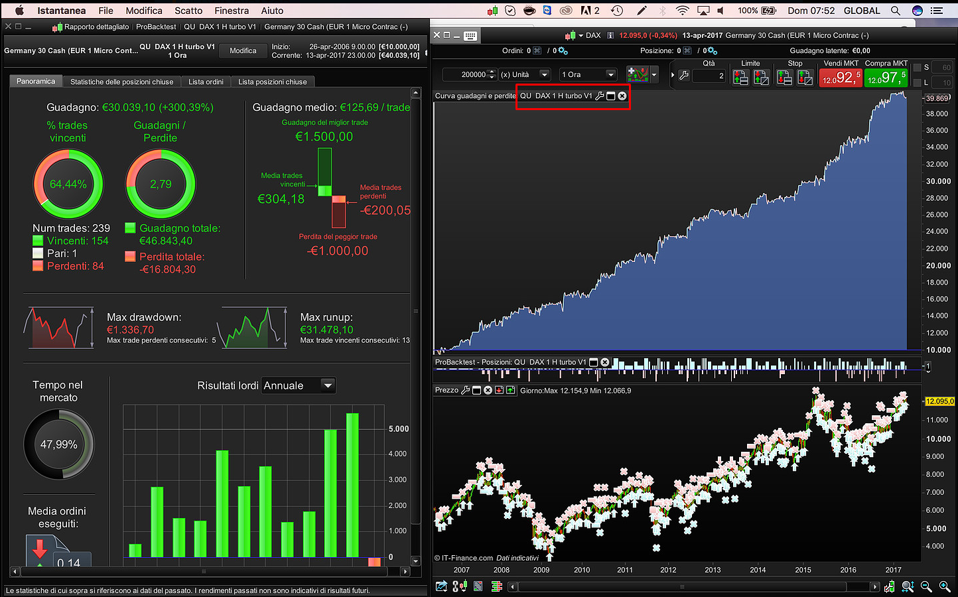Image resolution: width=958 pixels, height=597 pixels.
Task: Zoom in the chart with magnifier plus
Action: coord(945,586)
